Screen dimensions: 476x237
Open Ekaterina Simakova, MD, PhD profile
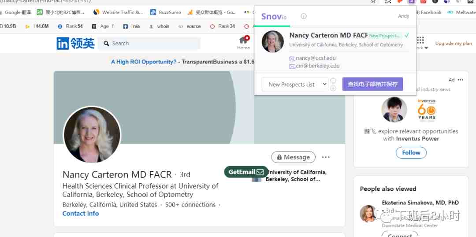pos(420,202)
